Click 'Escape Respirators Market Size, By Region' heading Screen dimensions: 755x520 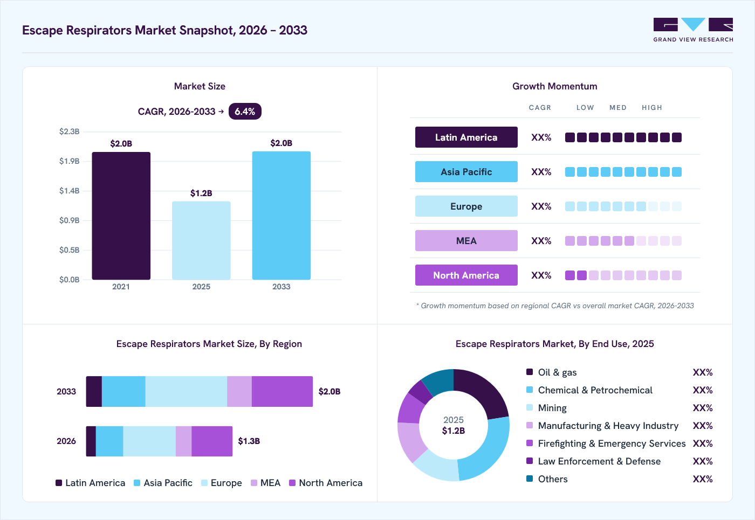[209, 344]
